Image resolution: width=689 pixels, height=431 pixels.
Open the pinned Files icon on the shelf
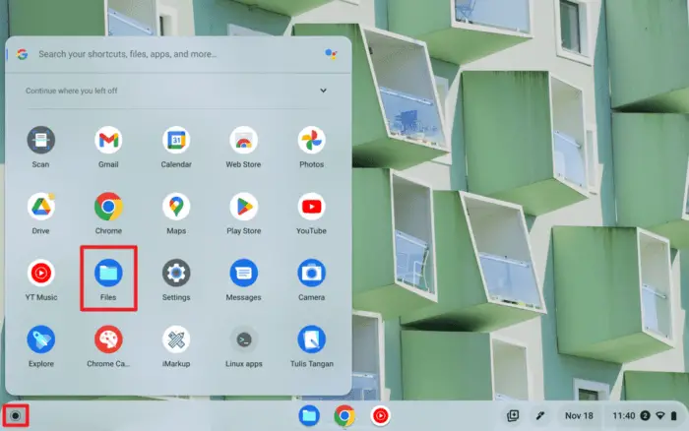309,415
